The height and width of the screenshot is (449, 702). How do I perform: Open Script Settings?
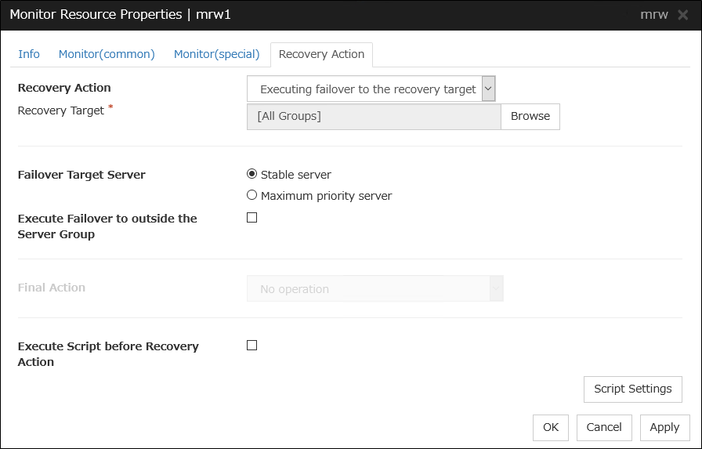point(632,389)
